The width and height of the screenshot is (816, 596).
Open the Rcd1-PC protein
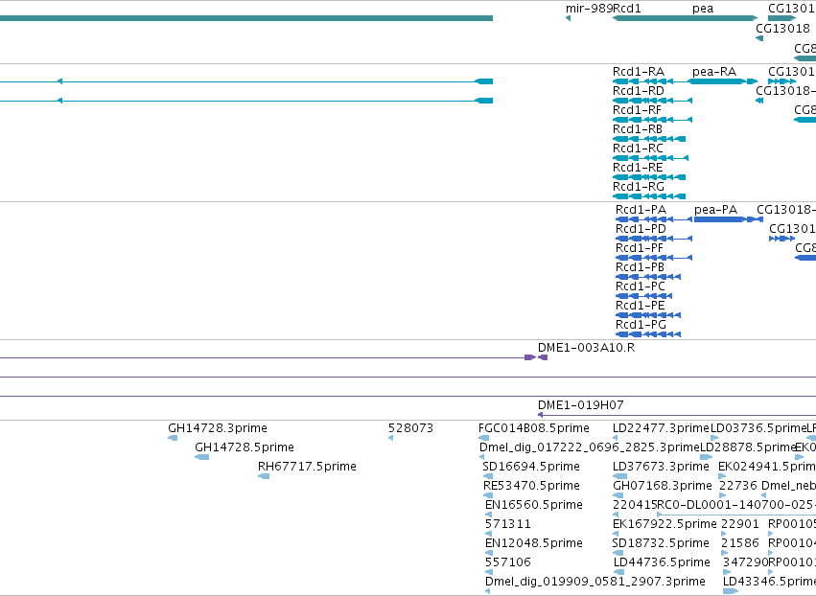641,287
